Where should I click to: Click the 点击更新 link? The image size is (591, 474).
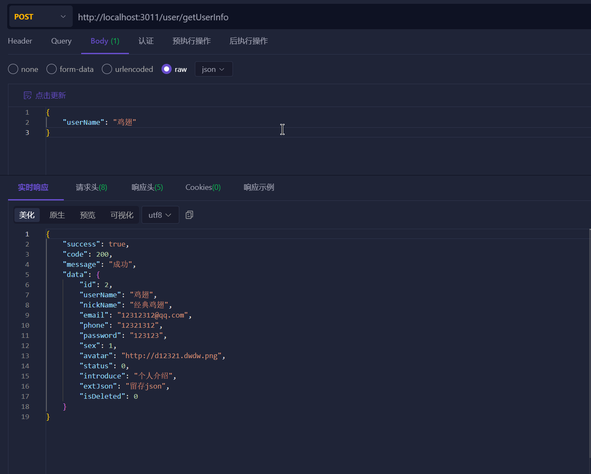50,96
